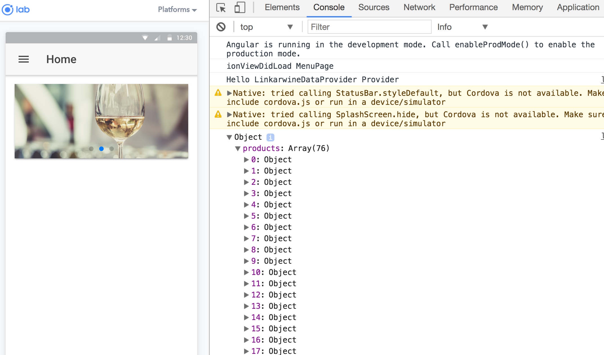604x355 pixels.
Task: Click the console Filter input field
Action: pos(369,27)
